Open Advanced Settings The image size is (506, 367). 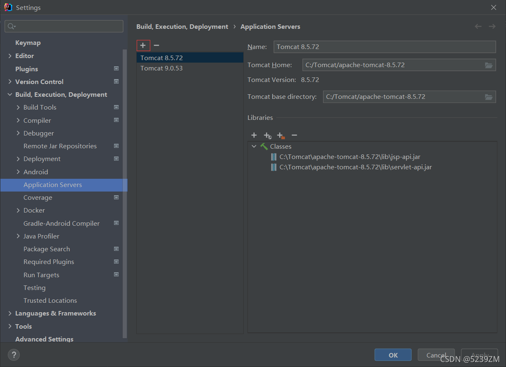pyautogui.click(x=44, y=339)
